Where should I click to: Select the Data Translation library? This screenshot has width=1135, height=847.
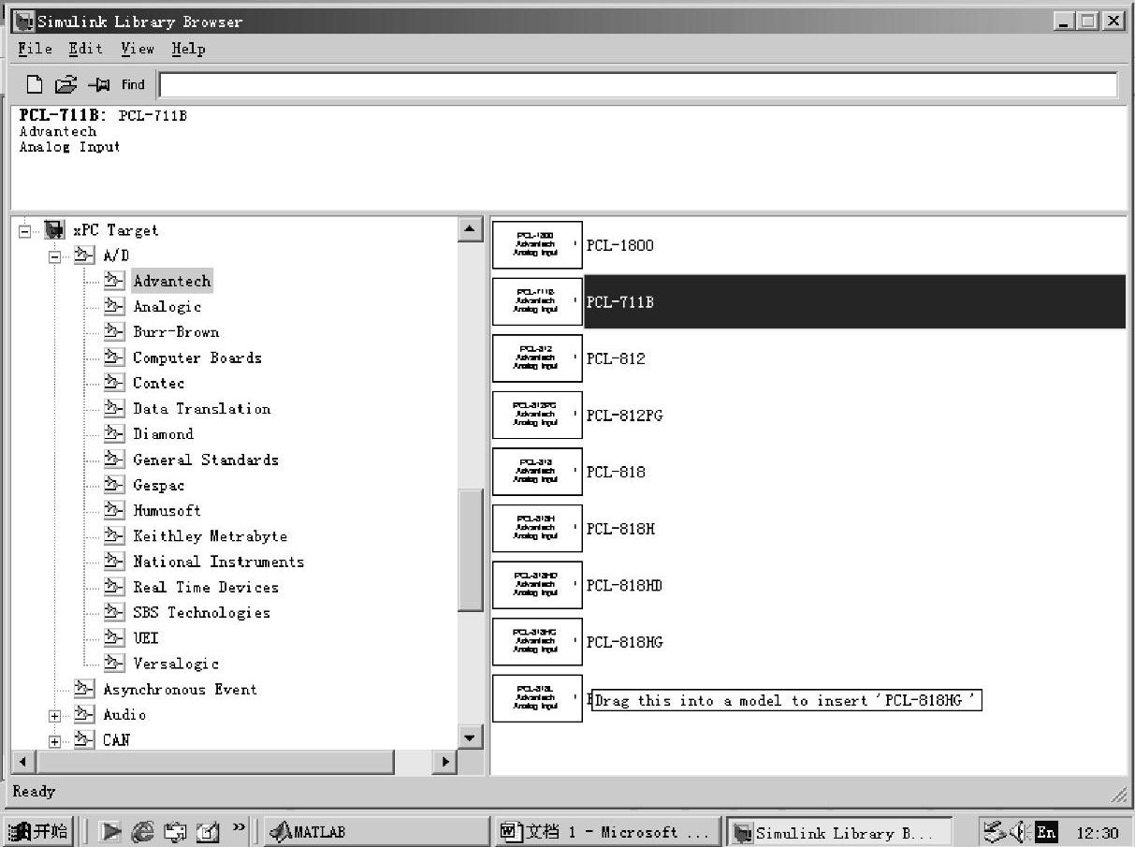(202, 408)
